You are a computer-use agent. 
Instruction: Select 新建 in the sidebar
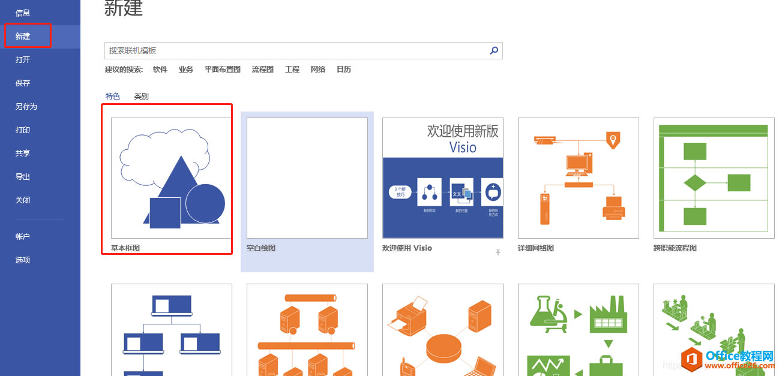23,37
